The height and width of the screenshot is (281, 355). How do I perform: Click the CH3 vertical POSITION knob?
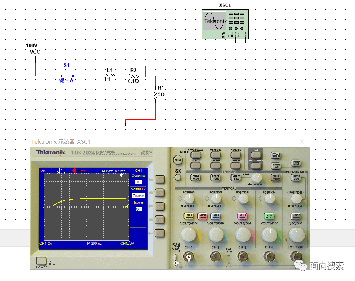pos(243,199)
